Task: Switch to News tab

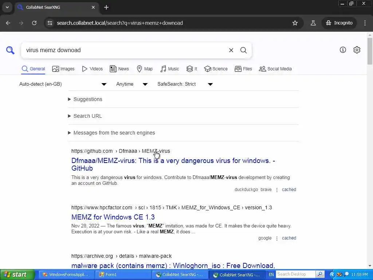Action: (x=119, y=69)
